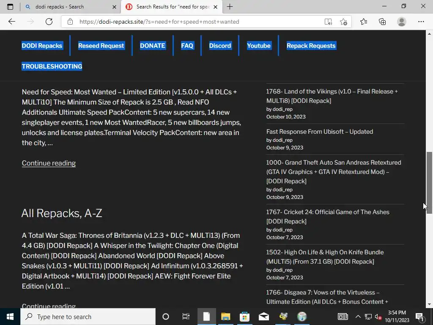Viewport: 433px width, 325px height.
Task: Add this page to favorites star icon
Action: (x=343, y=22)
